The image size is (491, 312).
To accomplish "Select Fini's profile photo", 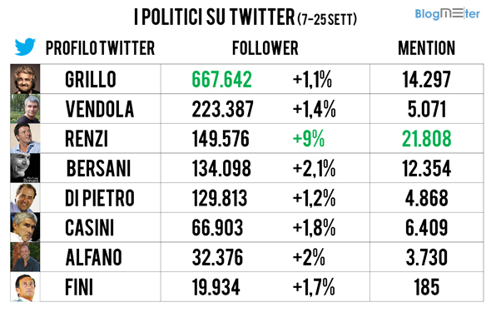I will (x=25, y=287).
